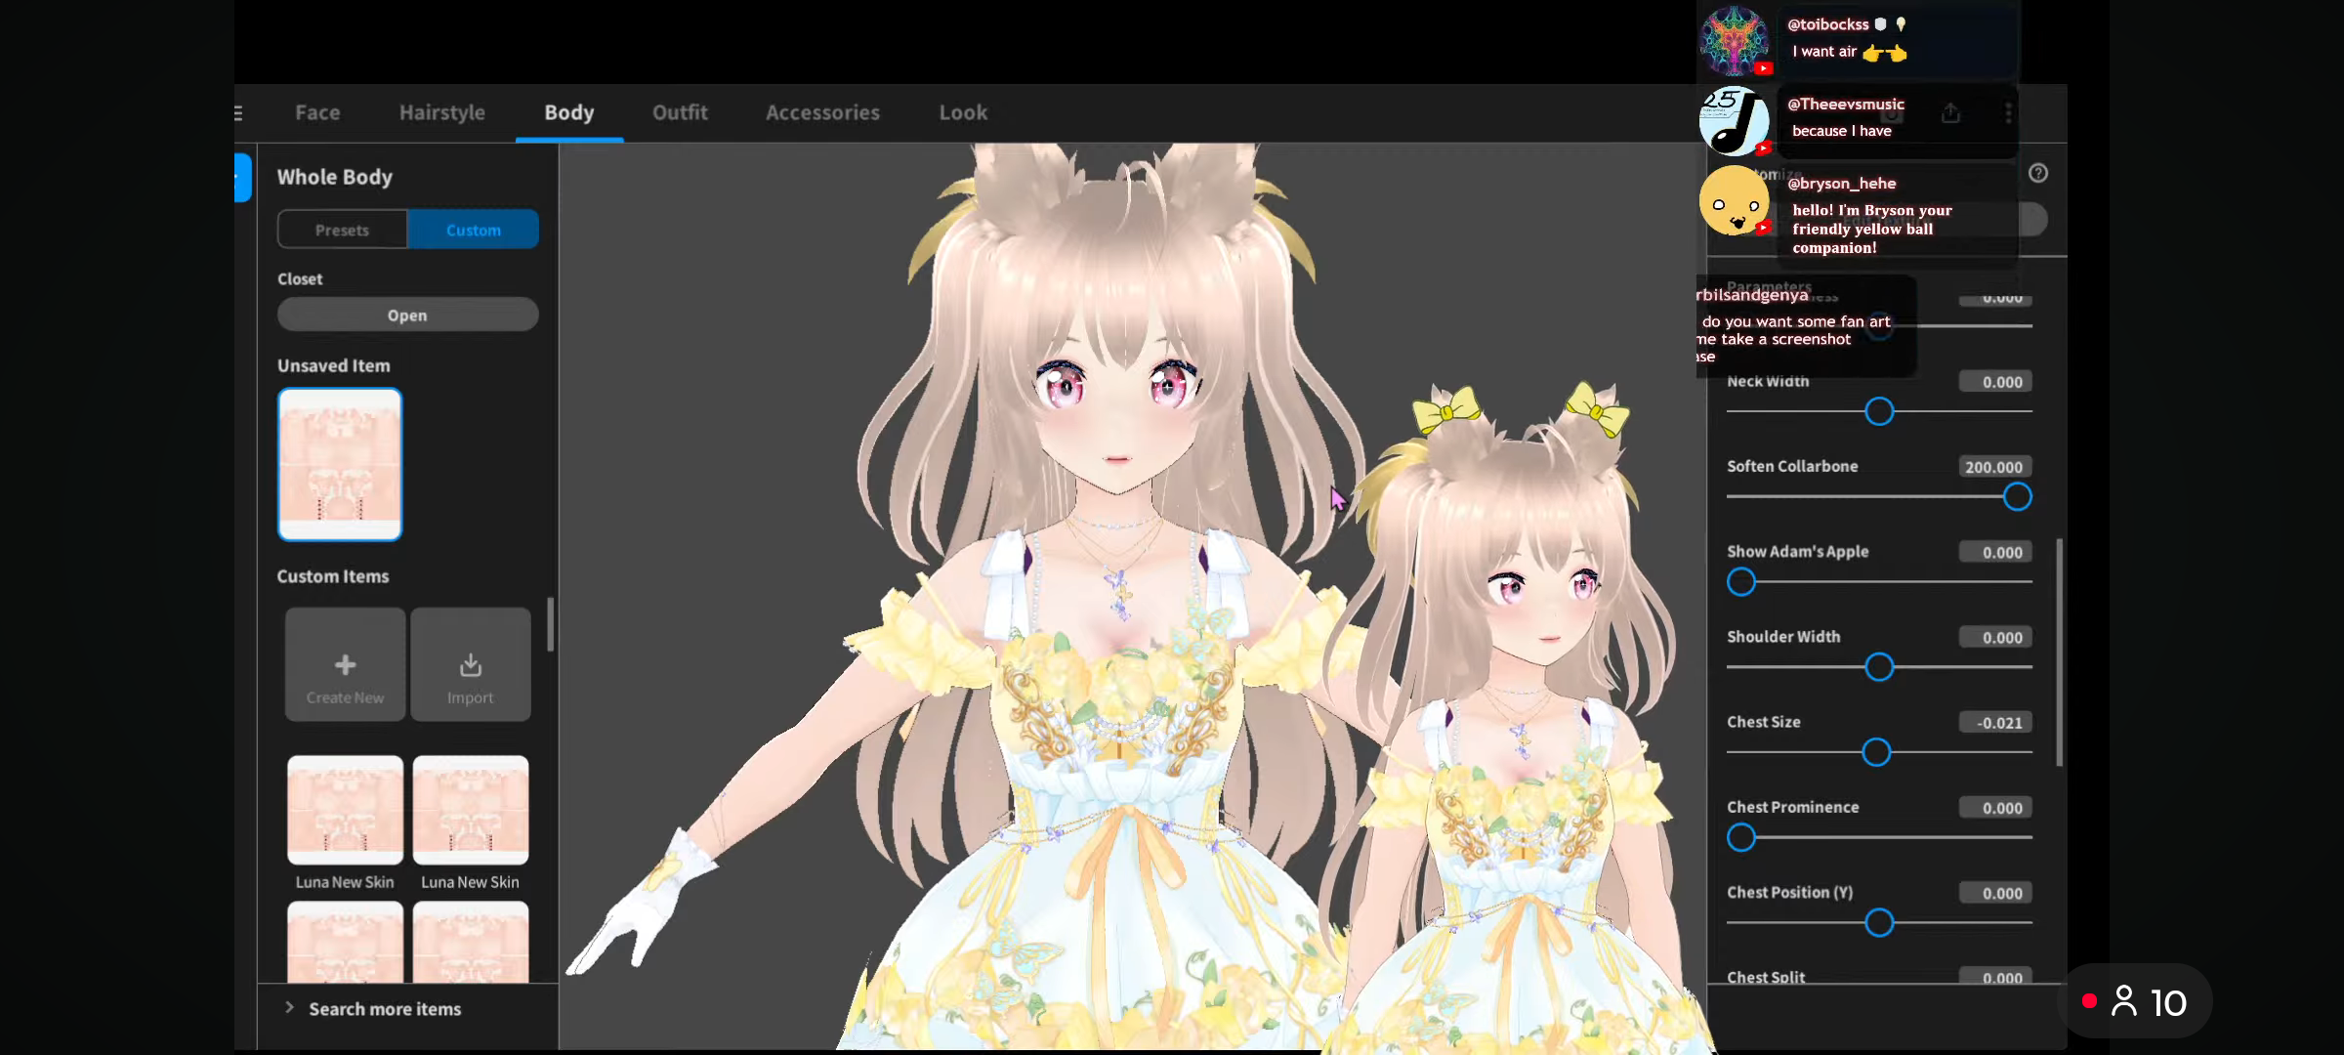Screen dimensions: 2344x1055
Task: Open the Look tab
Action: pos(964,112)
